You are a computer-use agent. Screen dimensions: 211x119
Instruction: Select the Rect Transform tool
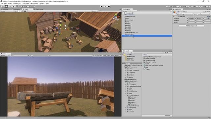[x=17, y=6]
